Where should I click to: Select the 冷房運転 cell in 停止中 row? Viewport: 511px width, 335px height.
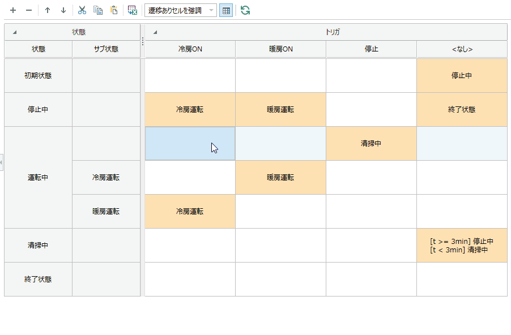[190, 109]
